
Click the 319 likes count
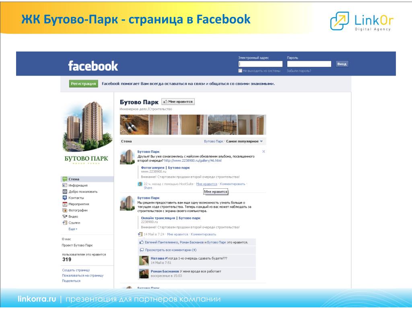67,260
